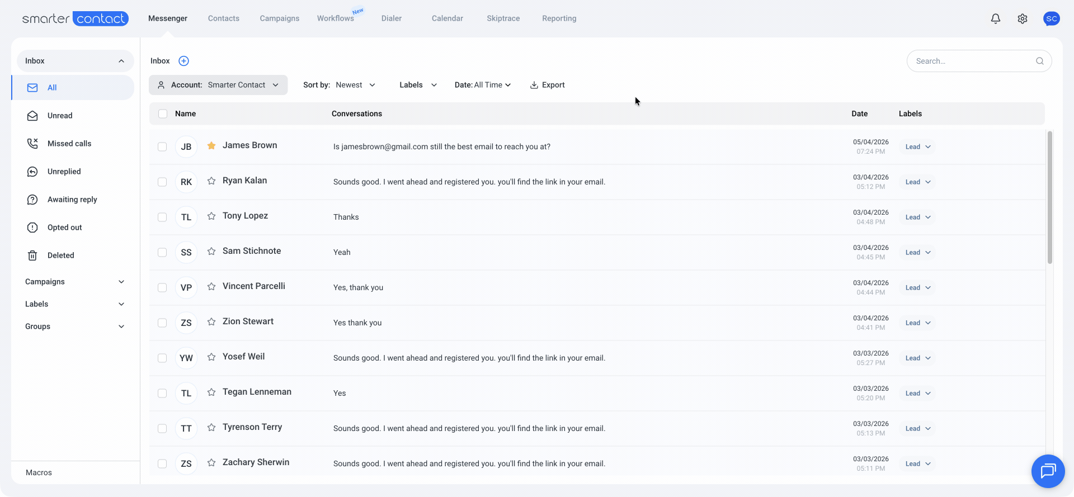
Task: Star Tegan Lenneman conversation
Action: coord(211,392)
